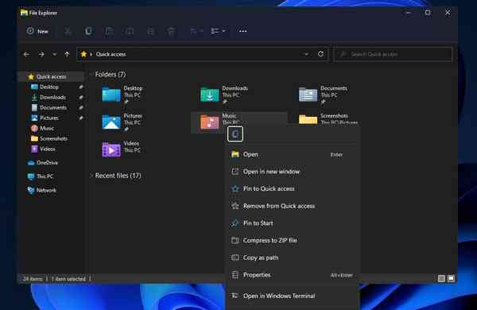Select the Desktop folder tile
The image size is (477, 310).
122,95
